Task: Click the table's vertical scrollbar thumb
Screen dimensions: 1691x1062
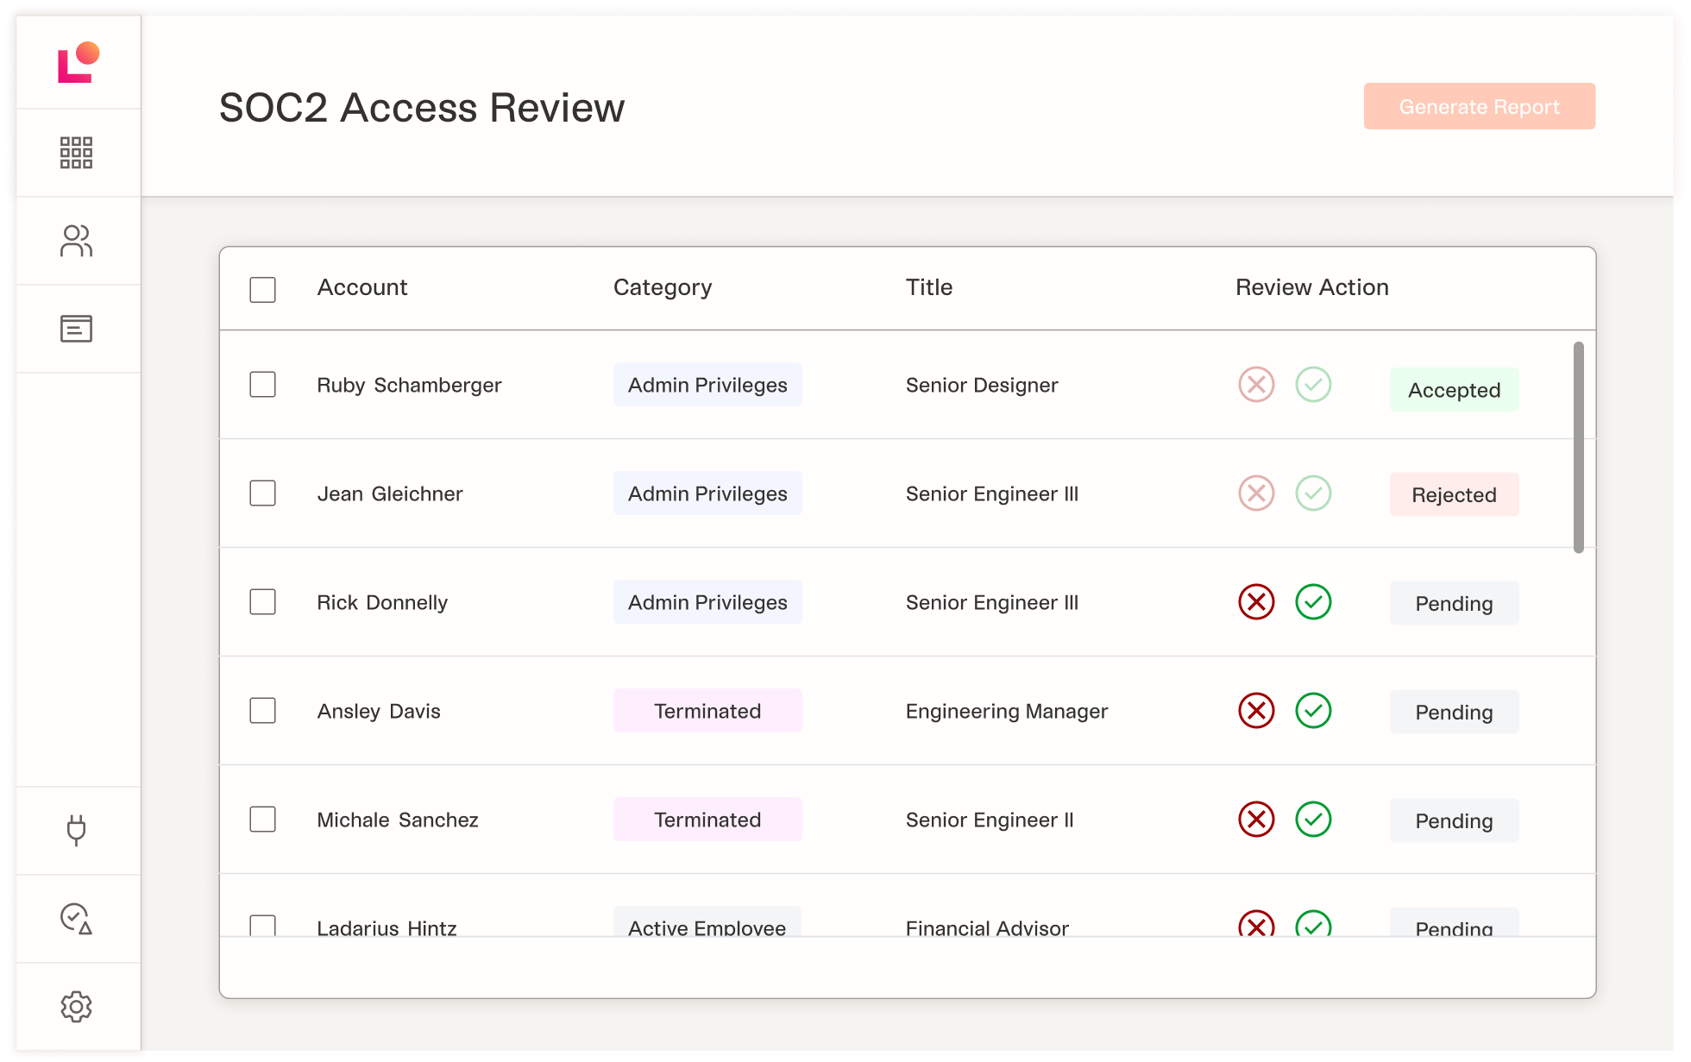Action: pos(1578,447)
